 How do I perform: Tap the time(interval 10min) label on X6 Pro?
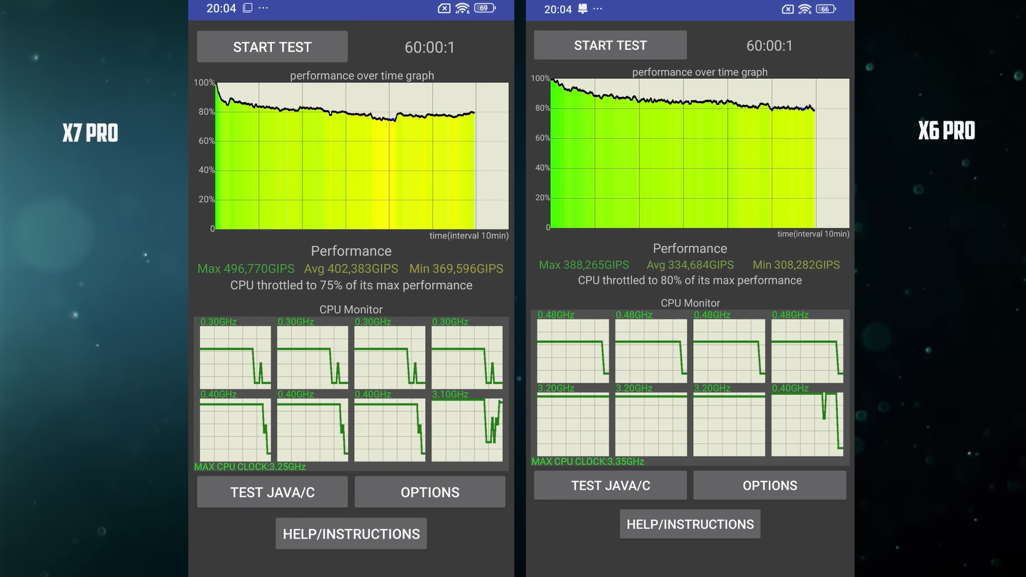tap(813, 233)
